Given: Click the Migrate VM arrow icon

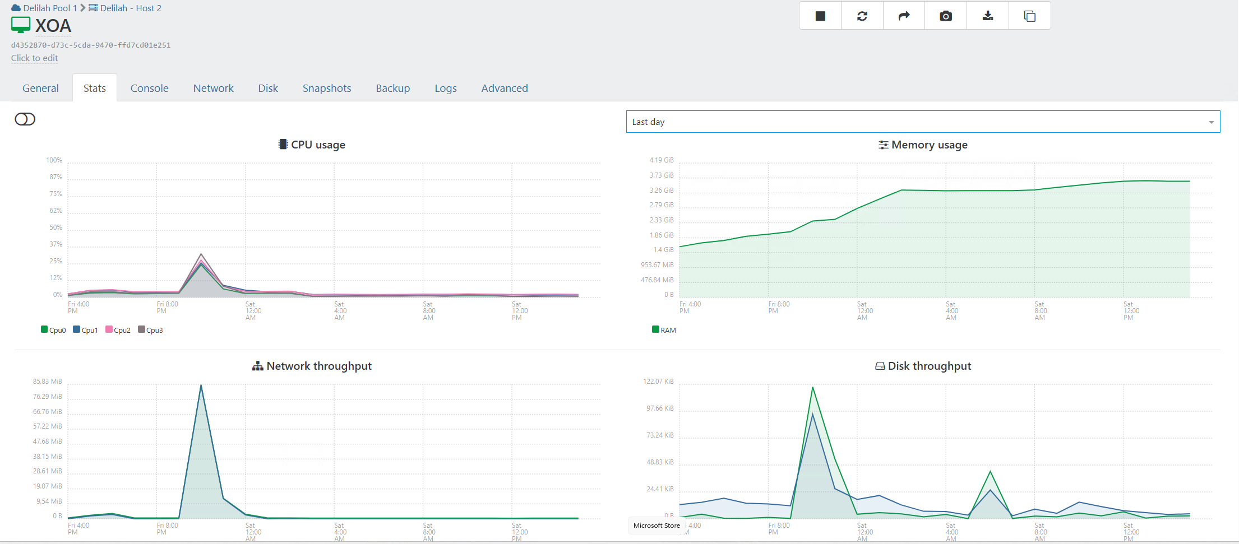Looking at the screenshot, I should click(x=904, y=16).
